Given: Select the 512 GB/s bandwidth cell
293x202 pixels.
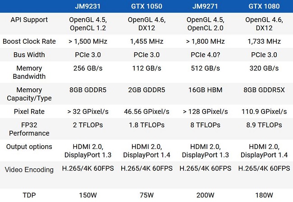Looking at the screenshot, I should pos(205,69).
